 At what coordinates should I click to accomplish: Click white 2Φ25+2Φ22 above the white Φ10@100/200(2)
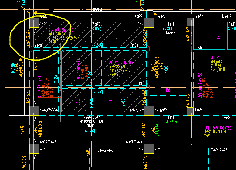click(x=92, y=117)
